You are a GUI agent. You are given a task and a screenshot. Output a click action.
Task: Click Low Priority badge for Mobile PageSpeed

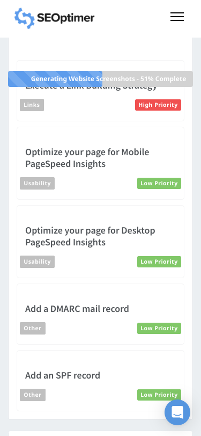(x=159, y=183)
